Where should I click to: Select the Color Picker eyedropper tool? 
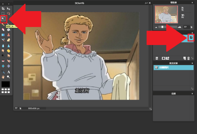point(3,72)
